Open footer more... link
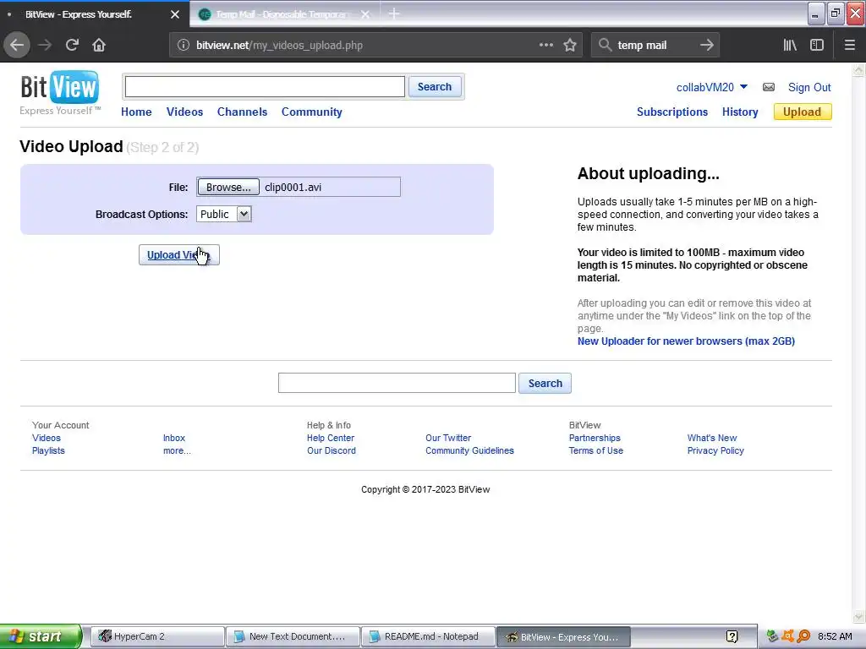The image size is (866, 649). 177,450
